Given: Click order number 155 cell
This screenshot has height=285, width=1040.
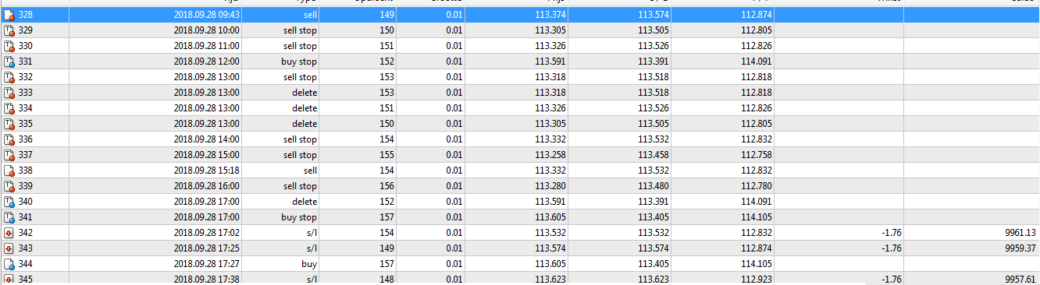Looking at the screenshot, I should pos(387,155).
